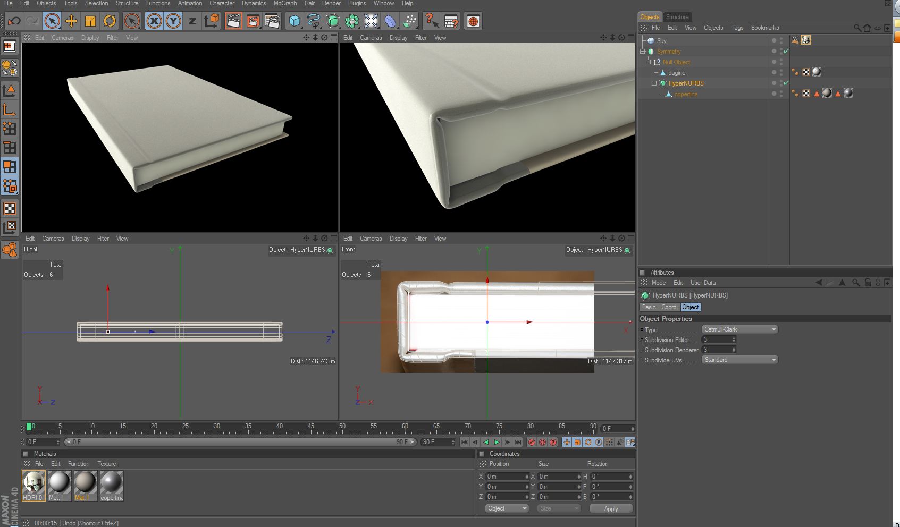Open the Type dropdown showing Catmull-Clark
Viewport: 900px width, 527px height.
point(739,329)
